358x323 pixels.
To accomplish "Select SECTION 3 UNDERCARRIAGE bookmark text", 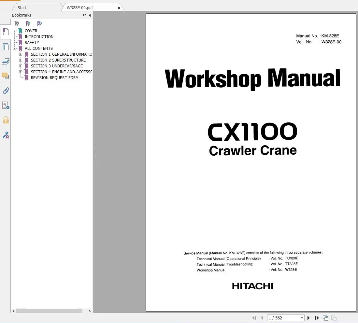I will [x=57, y=66].
